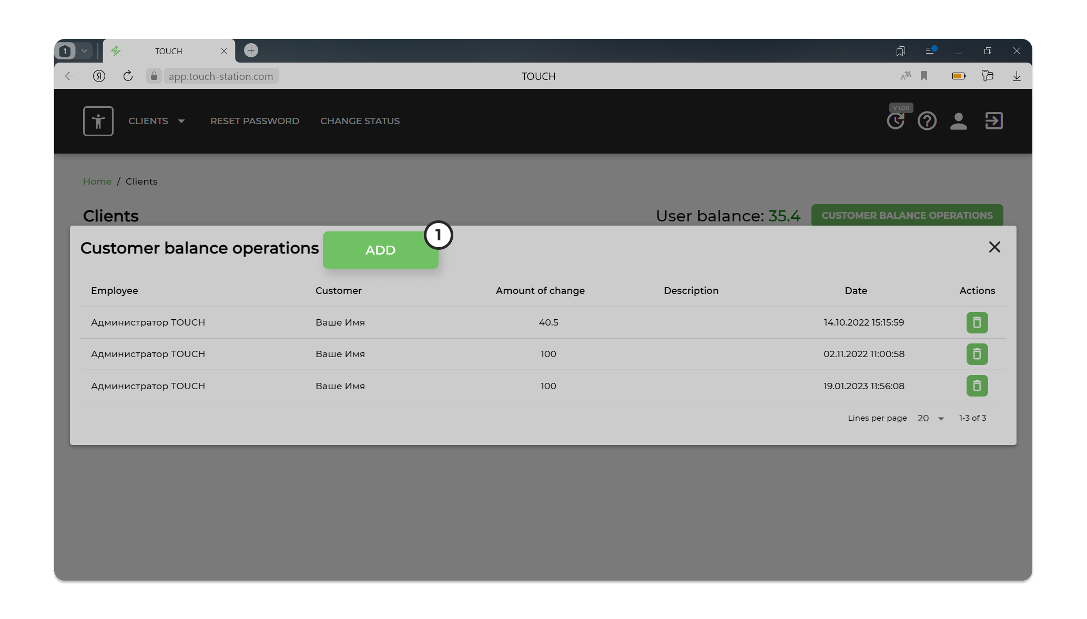The height and width of the screenshot is (619, 1087).
Task: Select the date cell 14.10.2022 15:15:59
Action: [x=864, y=322]
